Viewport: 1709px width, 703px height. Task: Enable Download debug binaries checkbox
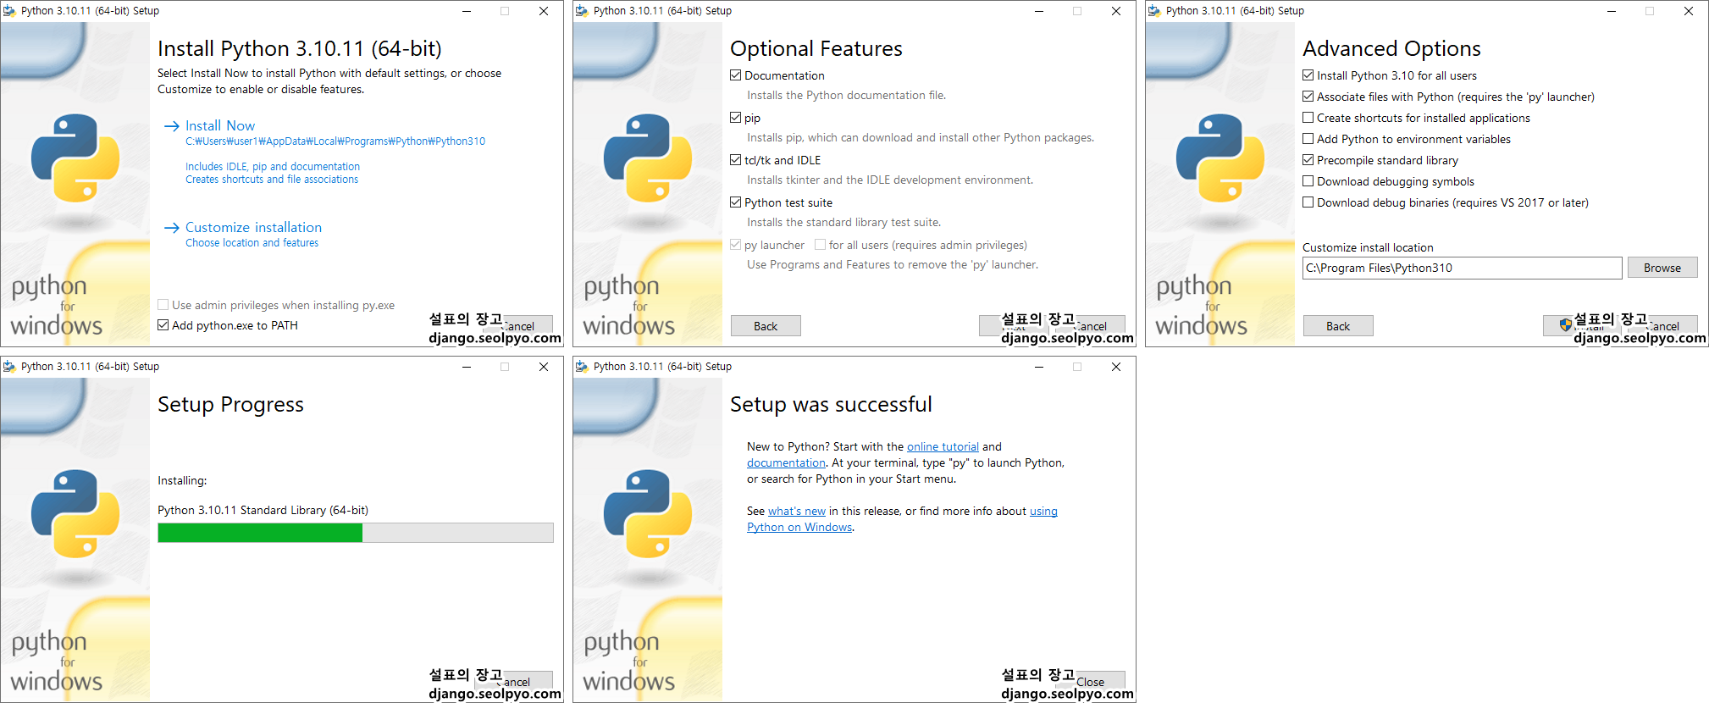tap(1308, 202)
